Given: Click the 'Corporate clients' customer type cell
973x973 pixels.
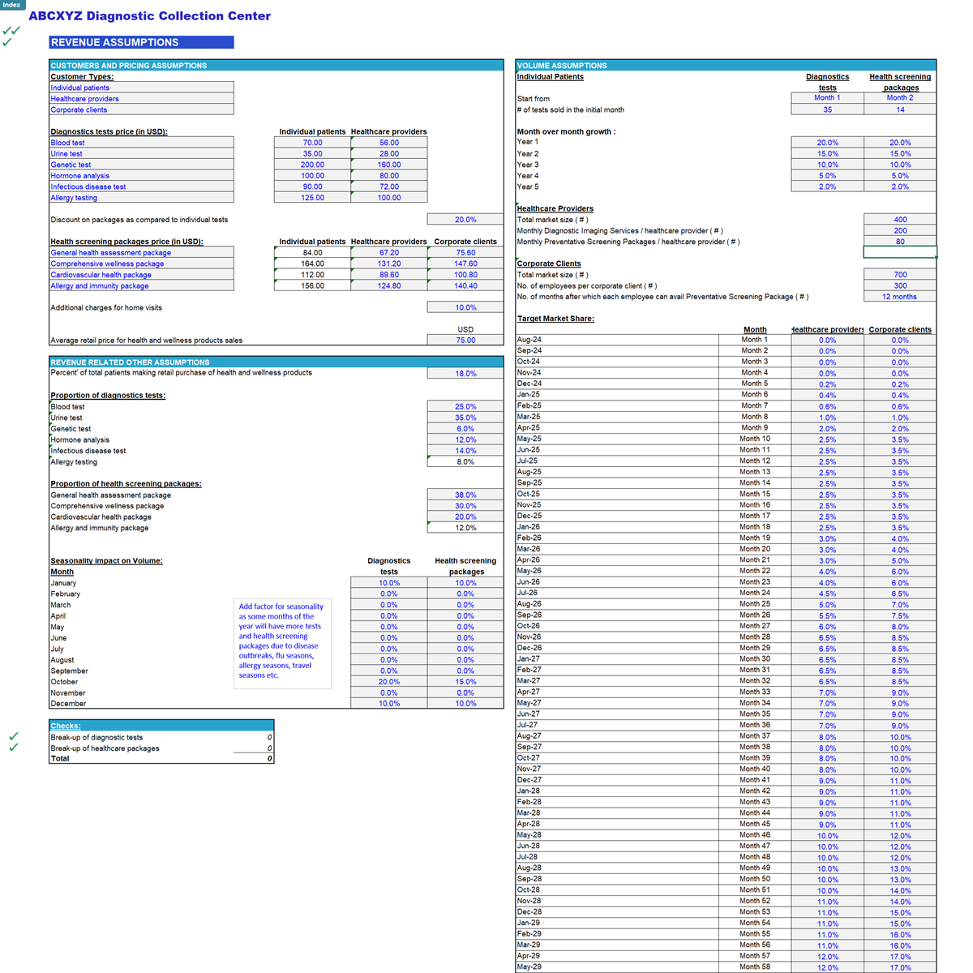Looking at the screenshot, I should click(x=141, y=109).
